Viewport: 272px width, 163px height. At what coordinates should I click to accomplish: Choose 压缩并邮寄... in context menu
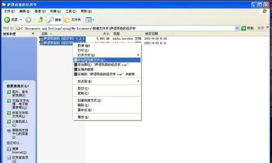coord(107,70)
